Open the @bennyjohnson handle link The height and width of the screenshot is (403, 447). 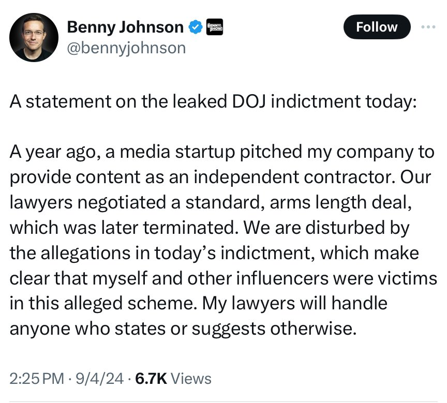click(126, 48)
